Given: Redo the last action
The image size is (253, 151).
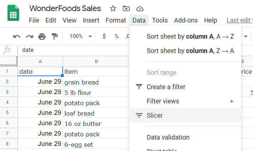Looking at the screenshot, I should coord(29,36).
